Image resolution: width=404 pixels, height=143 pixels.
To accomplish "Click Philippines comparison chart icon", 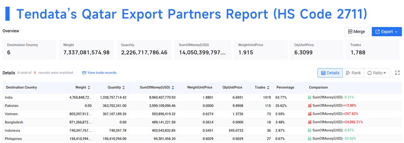I will 309,138.
